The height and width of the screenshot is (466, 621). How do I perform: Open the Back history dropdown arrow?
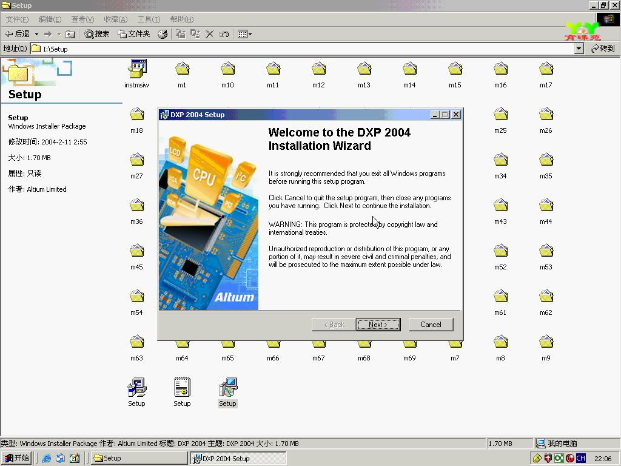pyautogui.click(x=36, y=34)
